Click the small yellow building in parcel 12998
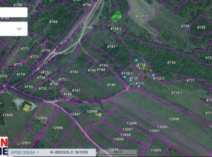 click(x=99, y=114)
